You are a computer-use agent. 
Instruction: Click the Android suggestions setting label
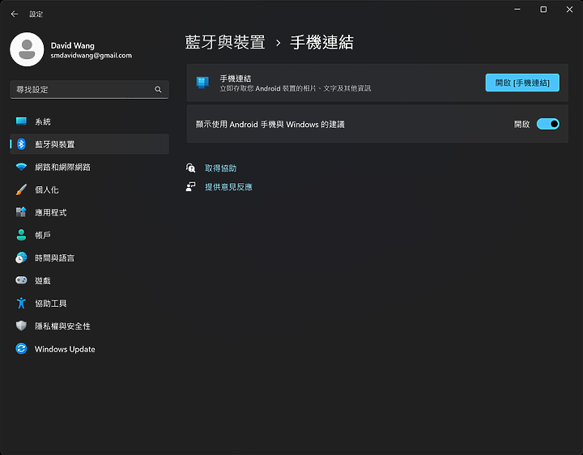[x=270, y=124]
